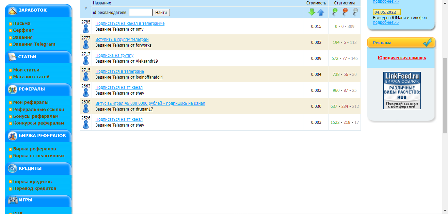Screen dimensions: 448x214
Task: Click the blue pawn icon of task 2638
Action: [86, 109]
